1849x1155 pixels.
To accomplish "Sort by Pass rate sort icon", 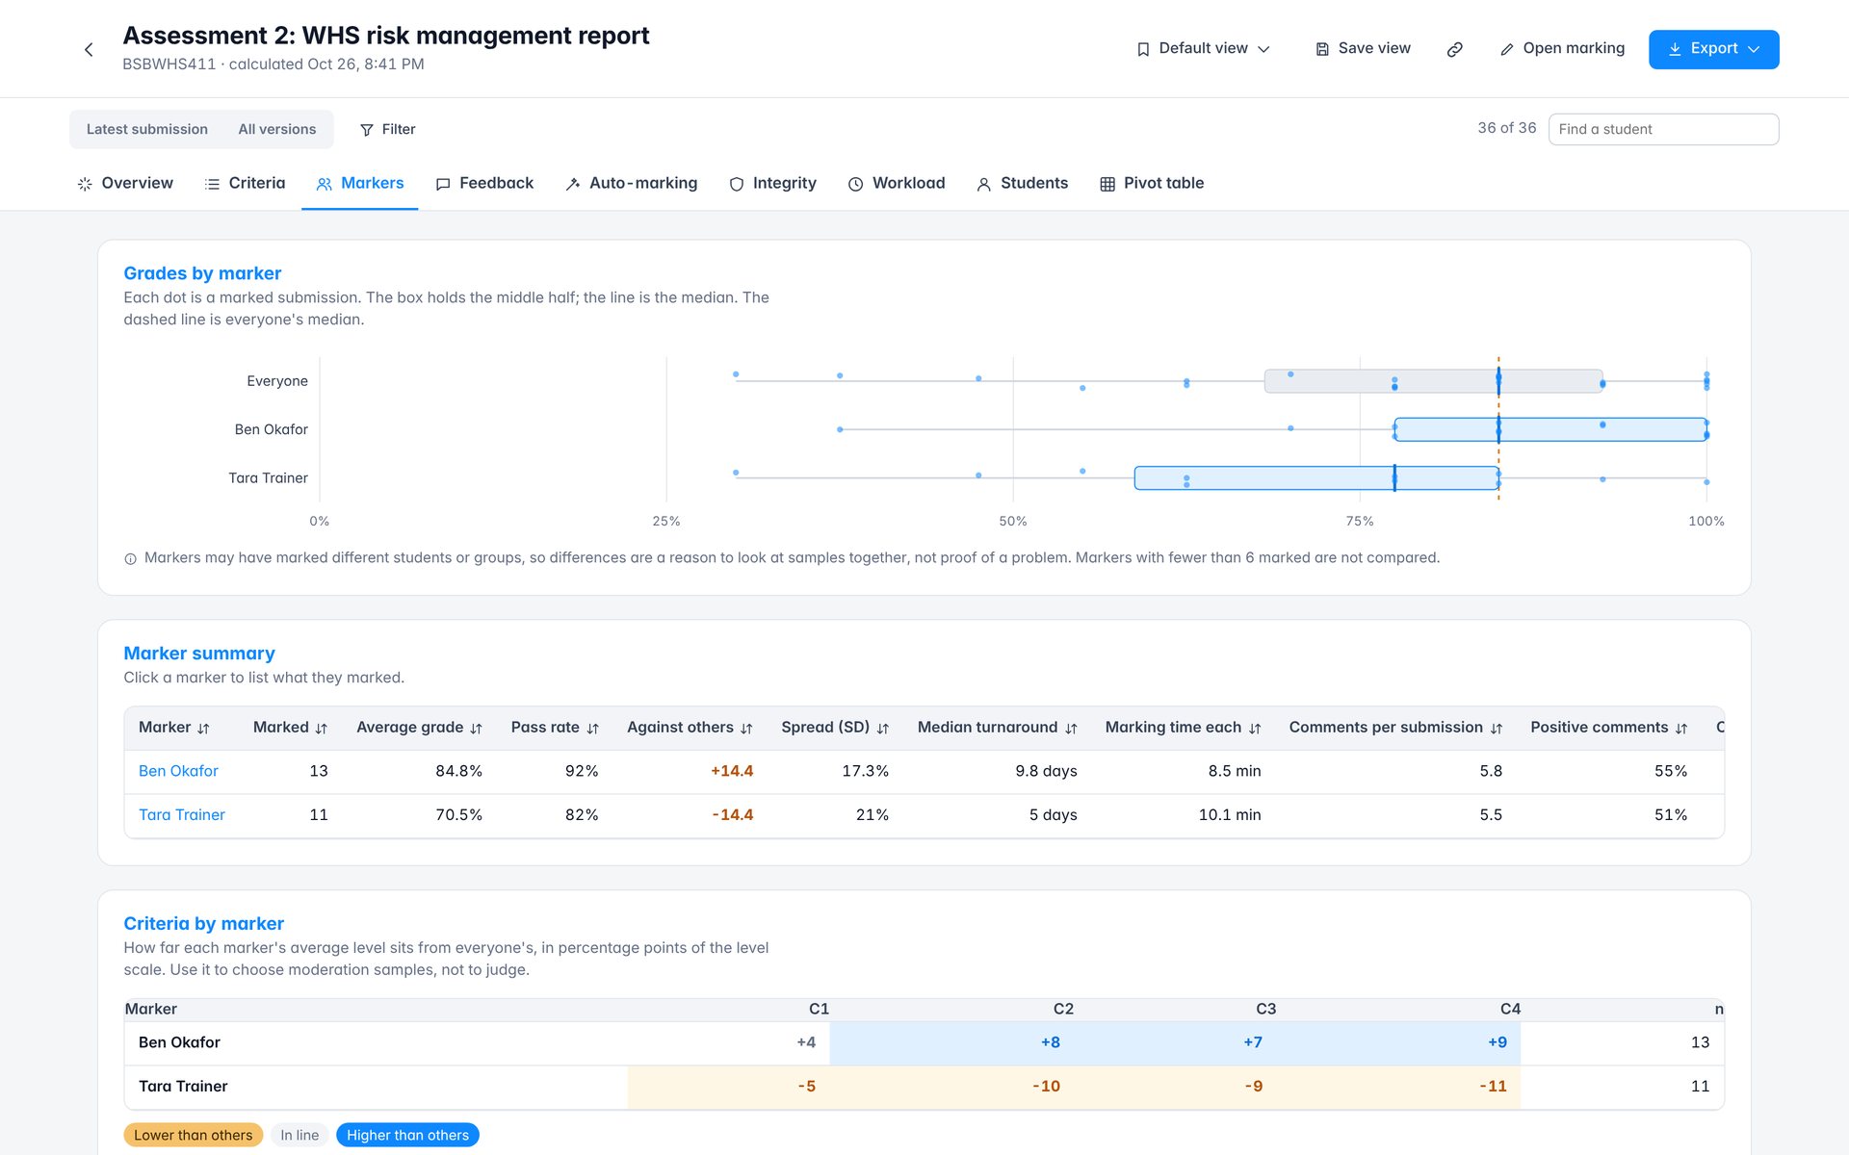I will coord(592,729).
